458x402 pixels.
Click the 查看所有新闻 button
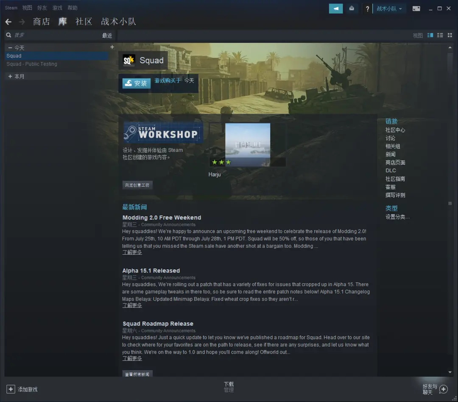click(x=137, y=374)
